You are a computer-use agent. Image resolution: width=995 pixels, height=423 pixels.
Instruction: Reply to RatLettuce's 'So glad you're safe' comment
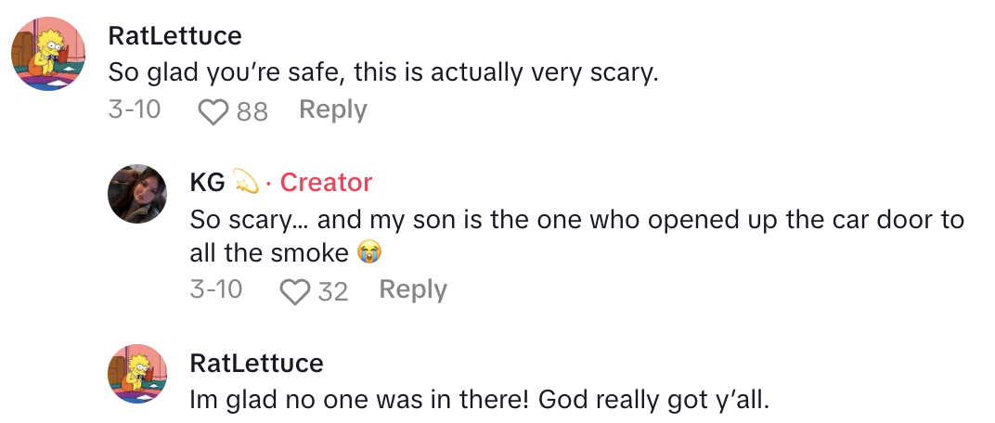pyautogui.click(x=332, y=110)
